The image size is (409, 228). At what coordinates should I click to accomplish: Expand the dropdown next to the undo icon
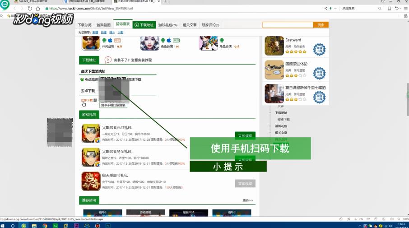[x=400, y=9]
